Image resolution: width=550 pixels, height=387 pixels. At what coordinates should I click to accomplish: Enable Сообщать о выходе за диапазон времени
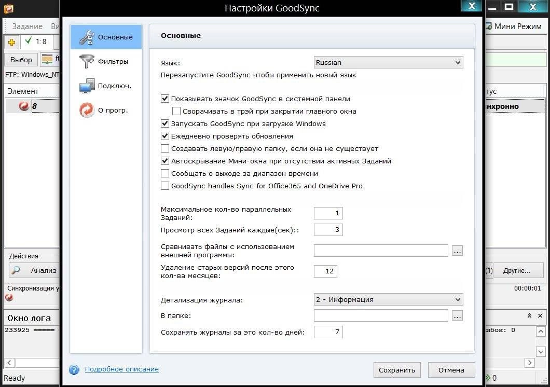tap(165, 173)
